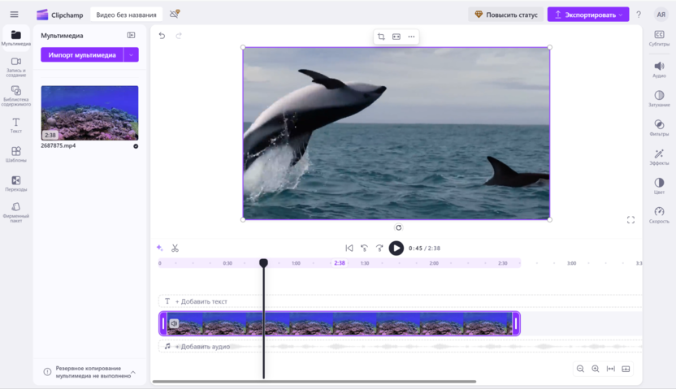
Task: Select the 2687875.mp4 media thumbnail
Action: tap(89, 113)
